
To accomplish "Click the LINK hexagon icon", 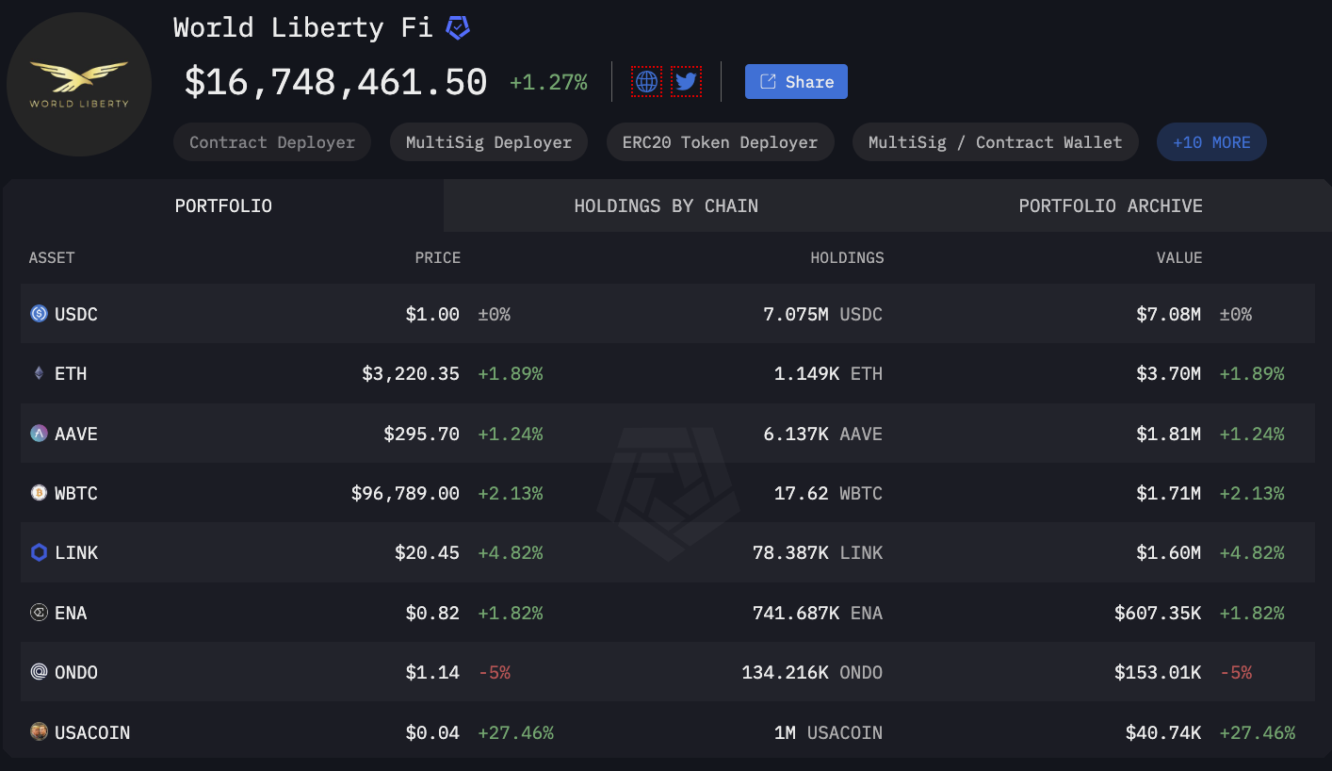I will pos(39,552).
